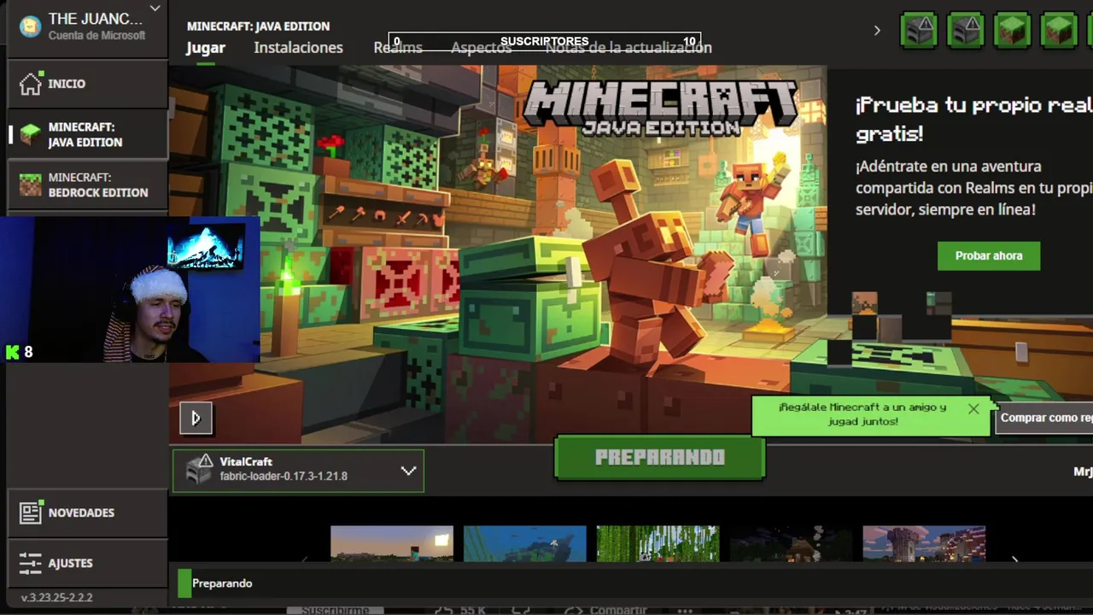Select Minecraft: Bedrock Edition in sidebar
This screenshot has width=1093, height=615.
[x=87, y=184]
